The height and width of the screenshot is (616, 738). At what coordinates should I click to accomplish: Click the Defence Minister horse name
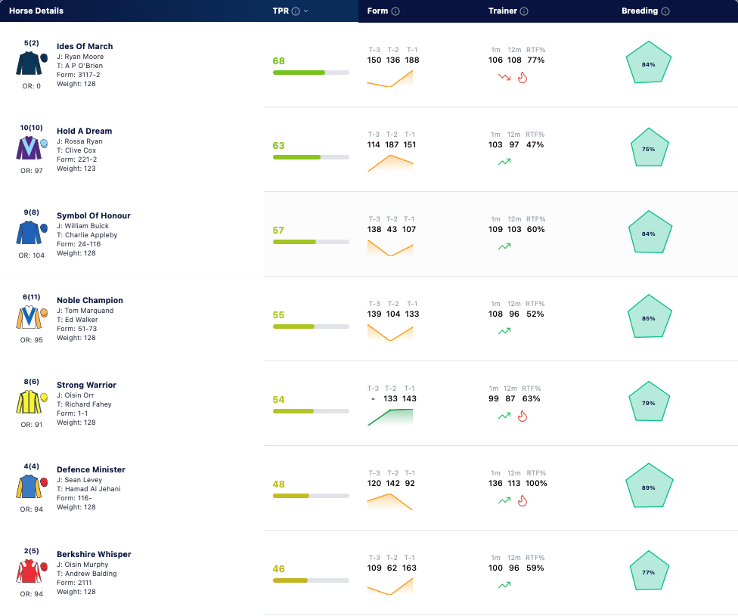91,469
